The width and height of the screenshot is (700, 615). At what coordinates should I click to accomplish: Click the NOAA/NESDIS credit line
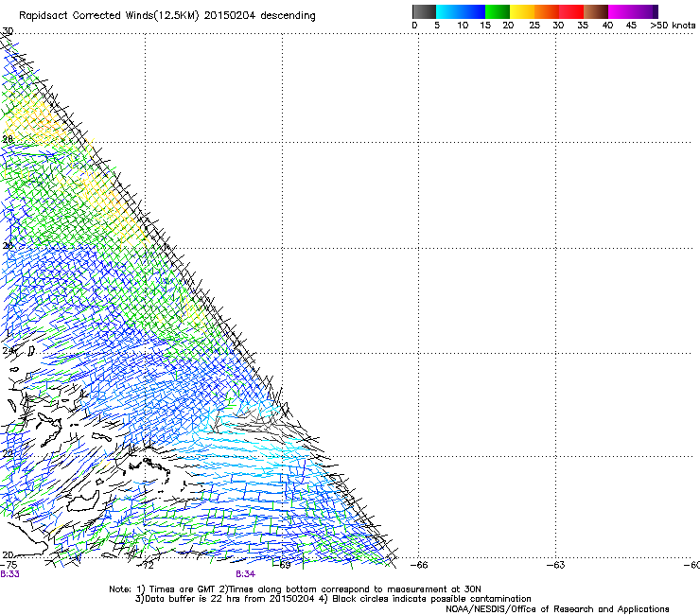(x=557, y=609)
